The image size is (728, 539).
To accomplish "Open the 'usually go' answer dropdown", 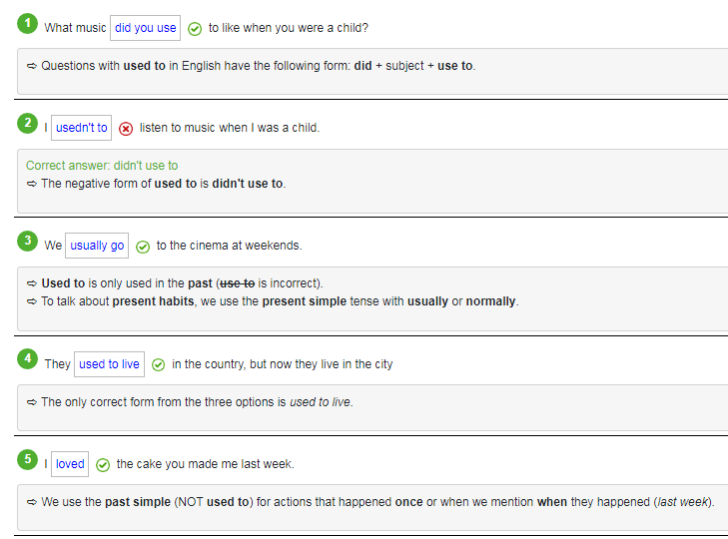I will [x=97, y=246].
